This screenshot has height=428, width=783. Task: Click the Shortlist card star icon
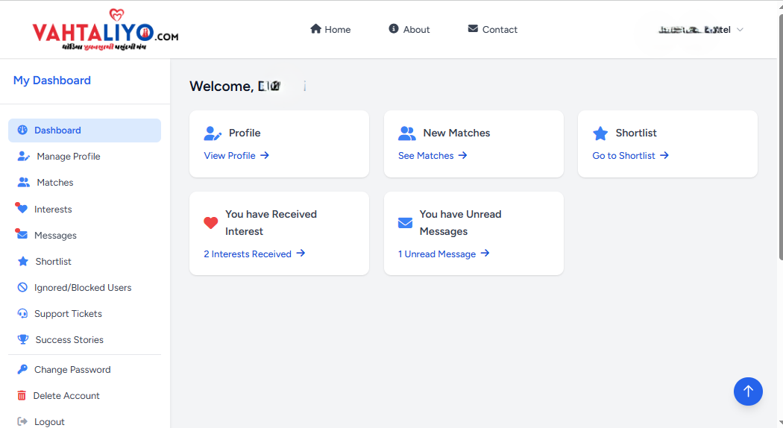(x=600, y=133)
